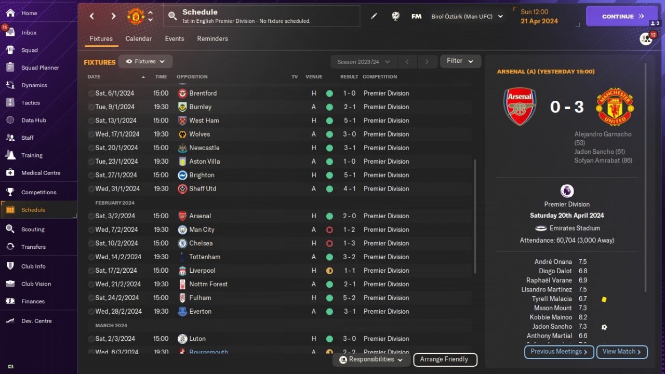This screenshot has height=374, width=665.
Task: Click the fixtures list scrollbar
Action: (x=475, y=216)
